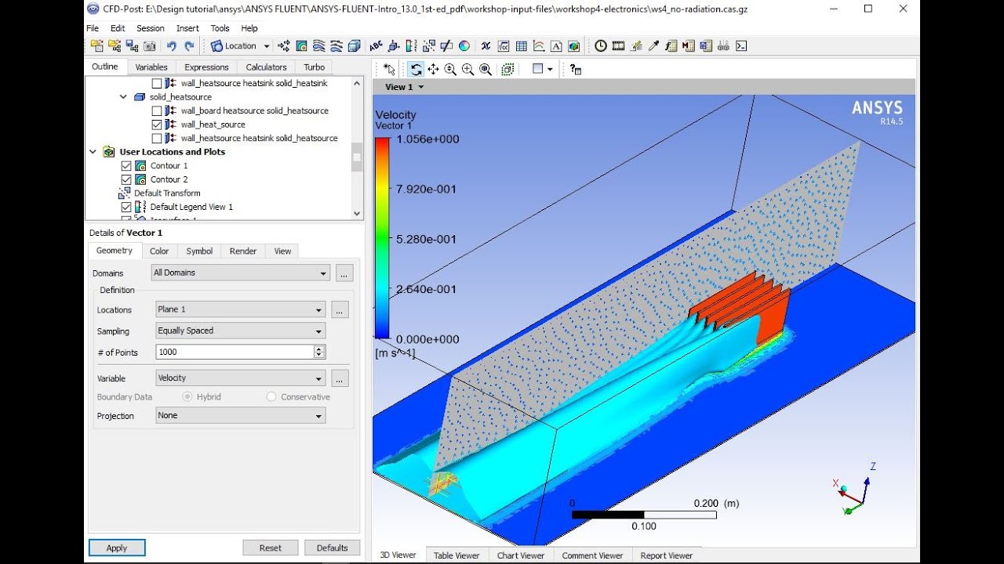
Task: Activate the viewer Select mode arrow
Action: (390, 69)
